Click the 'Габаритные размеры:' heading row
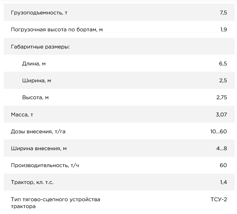Viewport: 237px width, 214px height. (40, 47)
